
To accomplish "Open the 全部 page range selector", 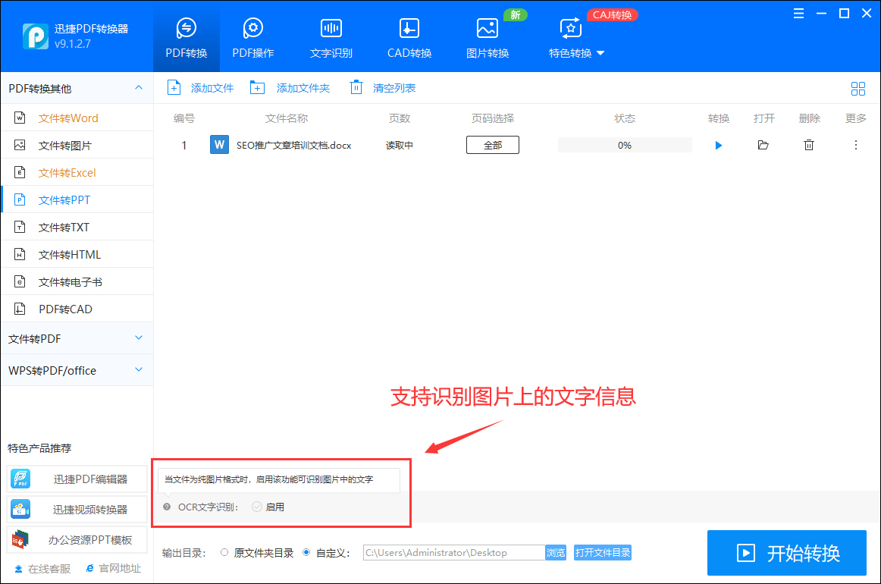I will 492,144.
